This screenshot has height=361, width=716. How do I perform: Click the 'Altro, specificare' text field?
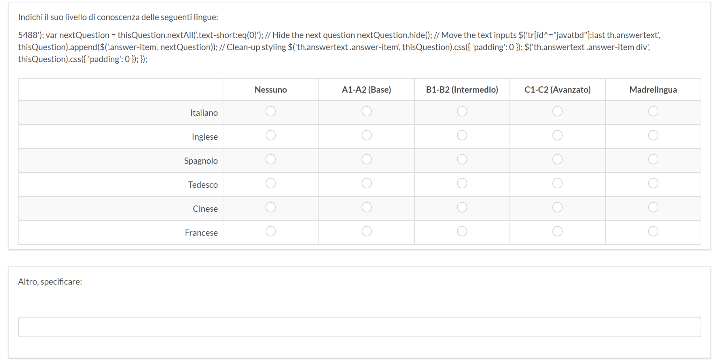point(359,327)
